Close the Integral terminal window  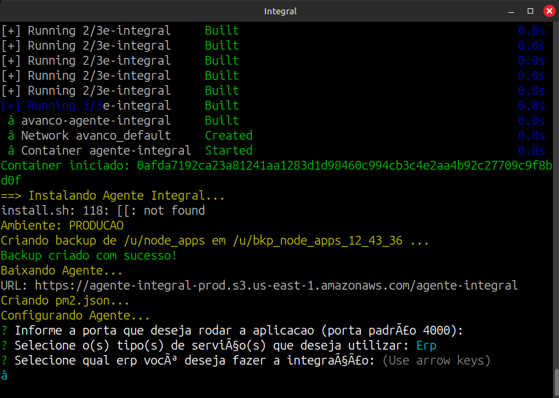547,11
